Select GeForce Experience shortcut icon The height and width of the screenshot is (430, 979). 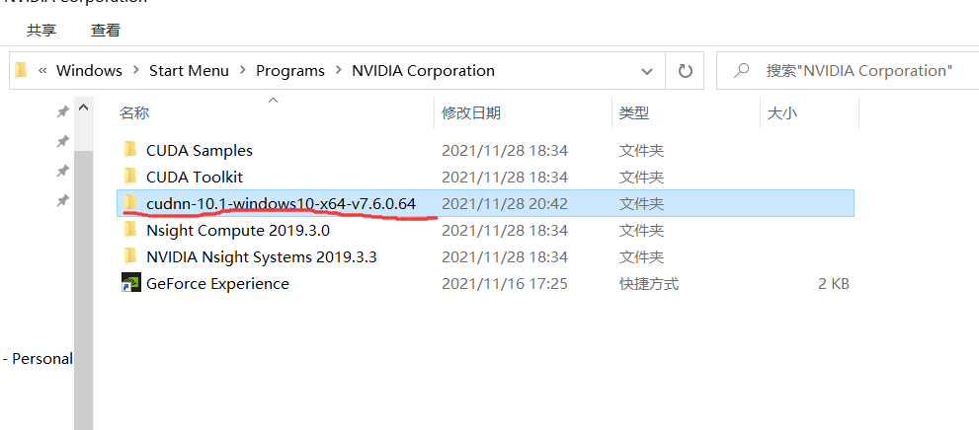pos(130,284)
